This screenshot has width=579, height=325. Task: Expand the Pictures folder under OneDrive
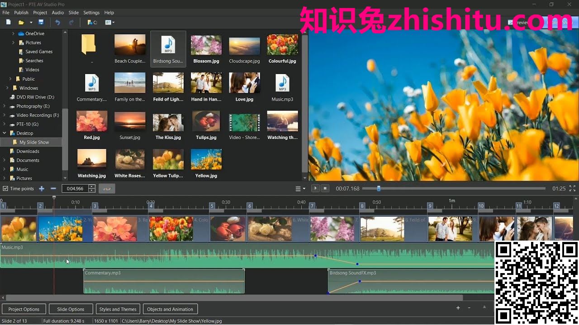13,42
